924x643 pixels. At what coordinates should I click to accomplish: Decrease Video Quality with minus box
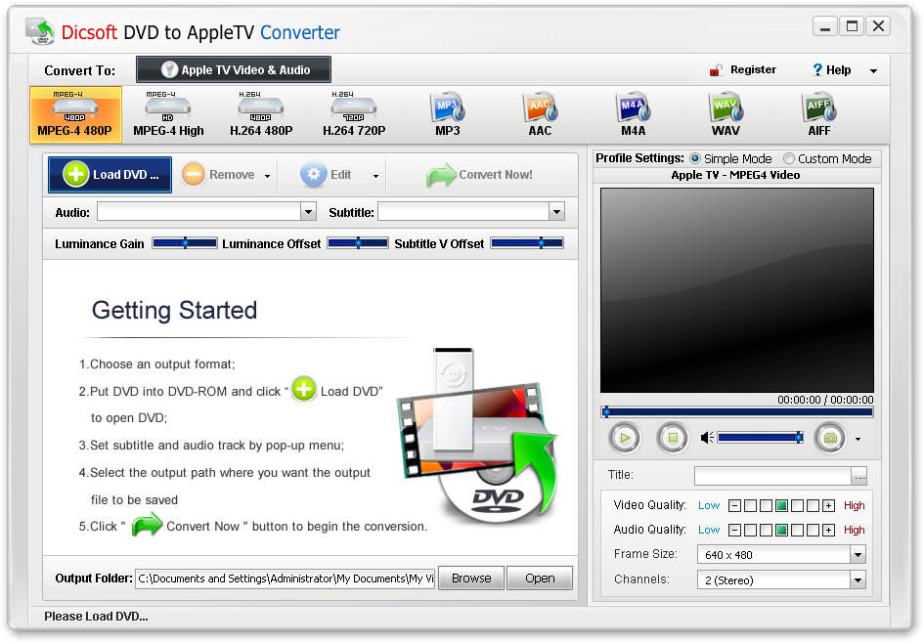coord(734,506)
